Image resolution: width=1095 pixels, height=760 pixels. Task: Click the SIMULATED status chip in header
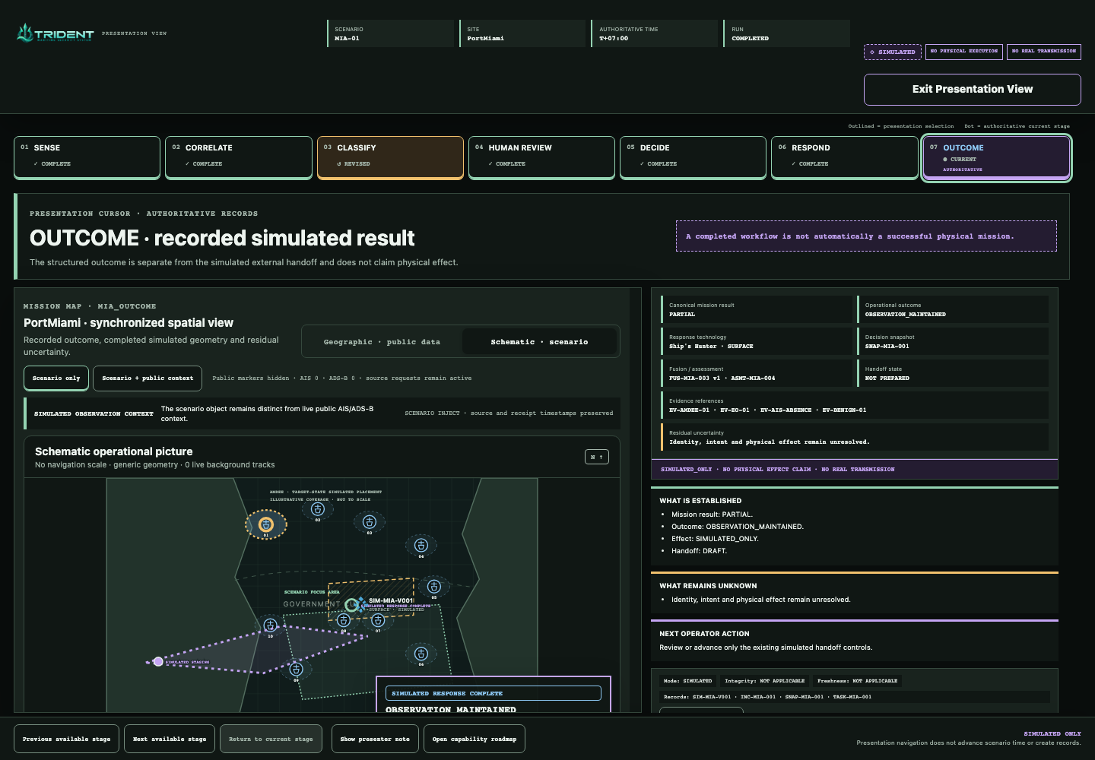[893, 52]
